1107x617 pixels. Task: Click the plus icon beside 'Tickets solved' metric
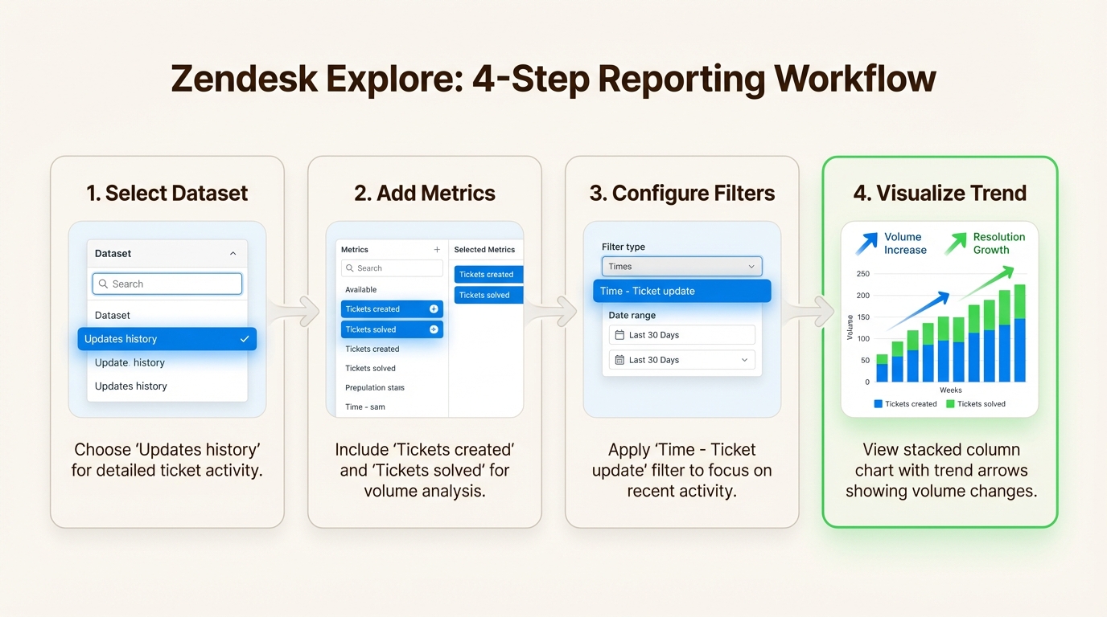point(434,329)
